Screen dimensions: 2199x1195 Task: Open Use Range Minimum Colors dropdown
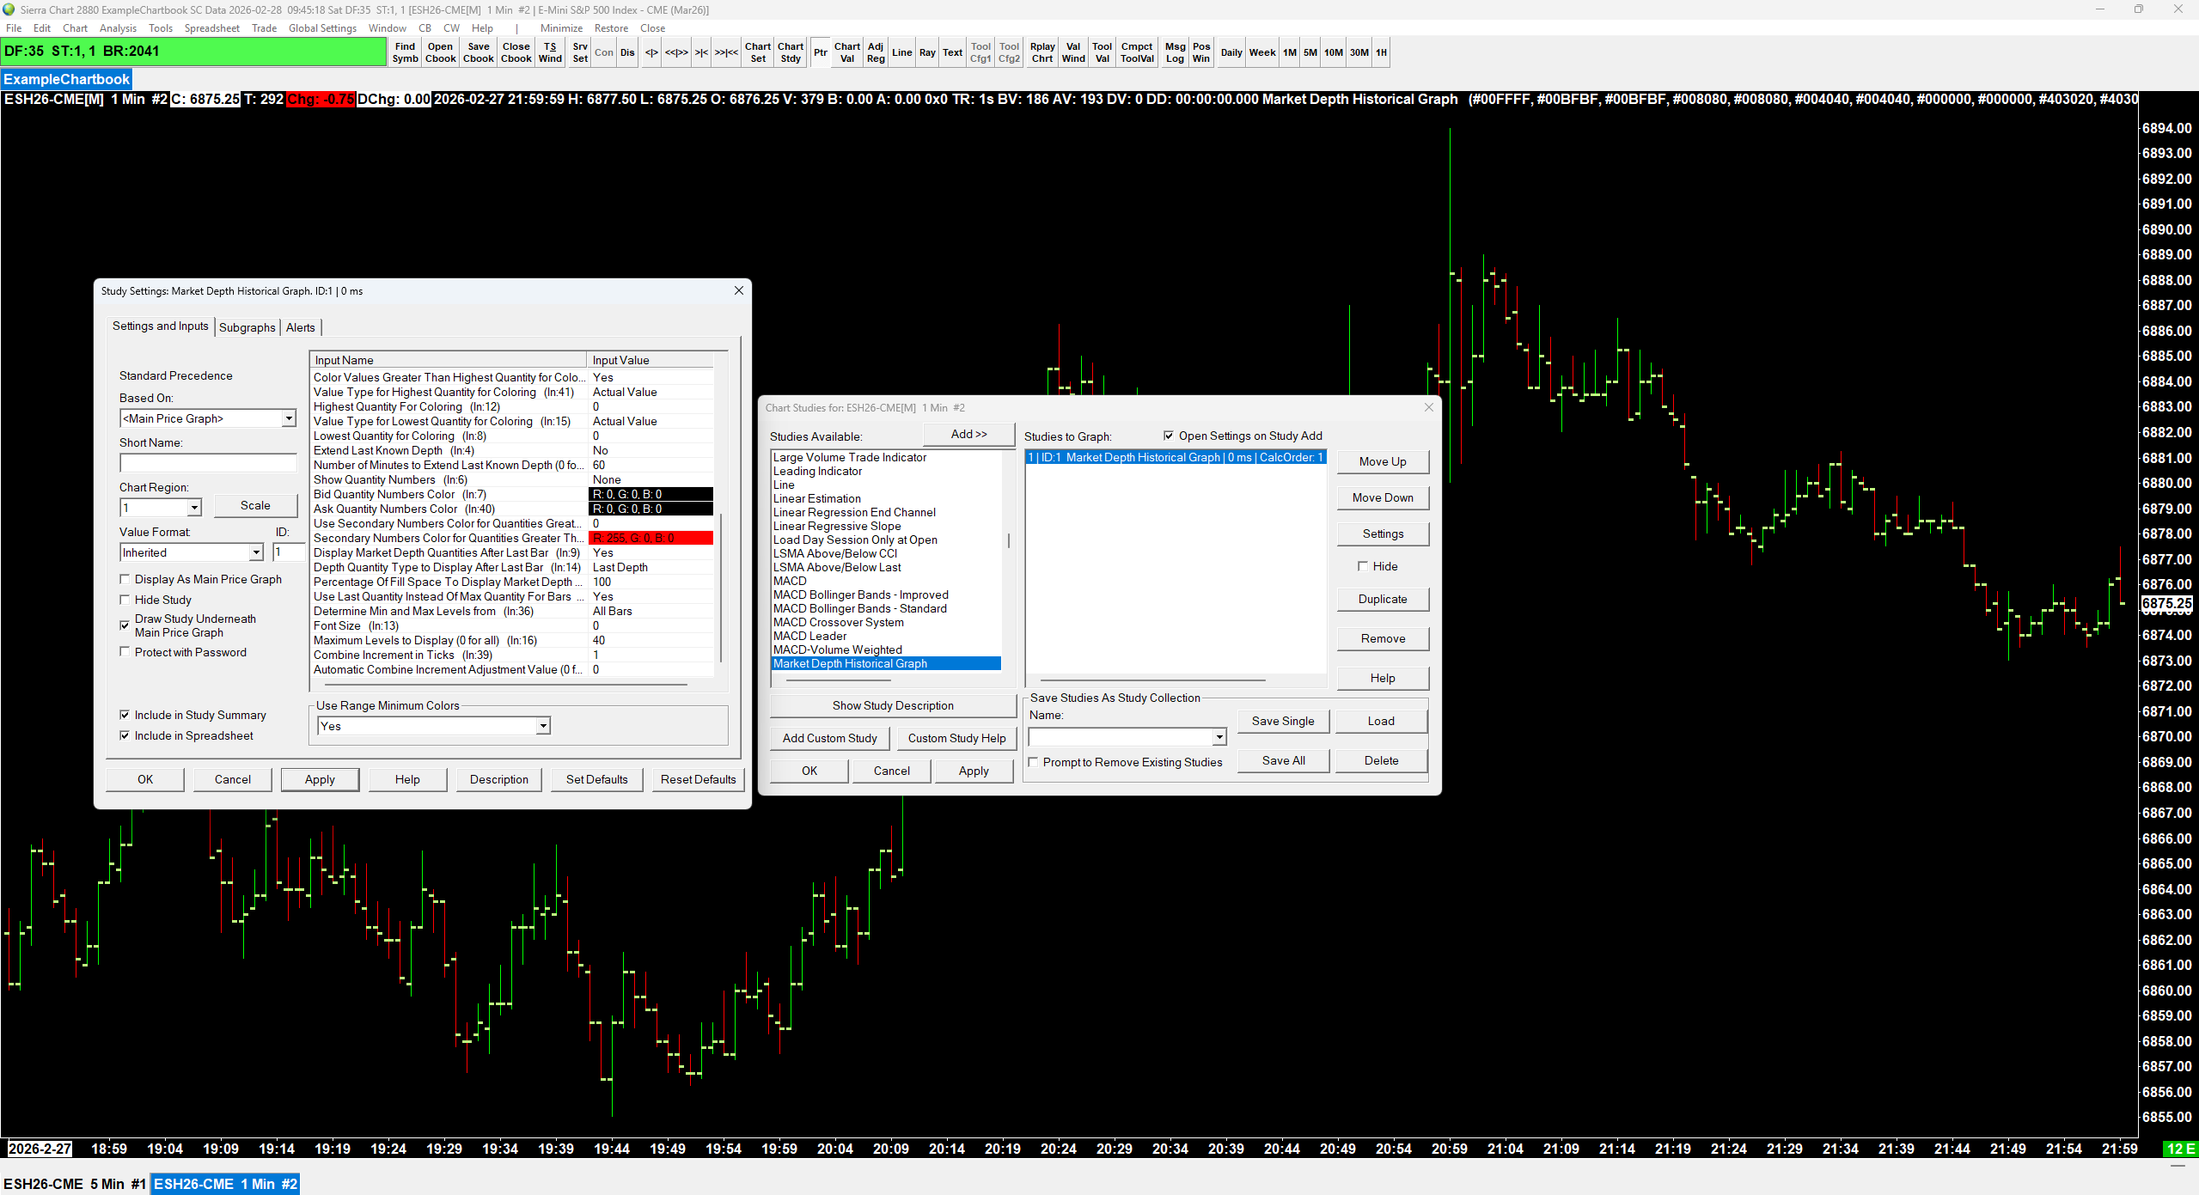point(543,726)
